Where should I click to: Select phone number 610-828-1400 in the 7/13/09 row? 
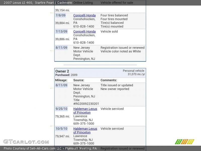tap(84, 43)
